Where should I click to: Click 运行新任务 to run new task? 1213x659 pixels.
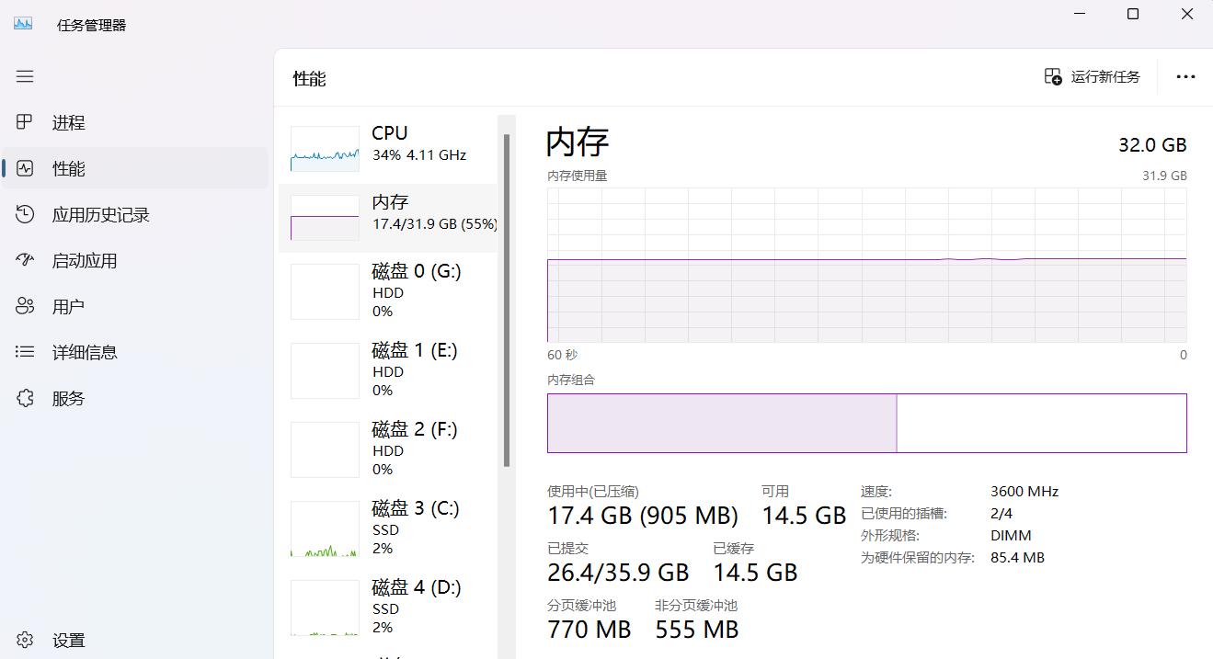pyautogui.click(x=1093, y=76)
